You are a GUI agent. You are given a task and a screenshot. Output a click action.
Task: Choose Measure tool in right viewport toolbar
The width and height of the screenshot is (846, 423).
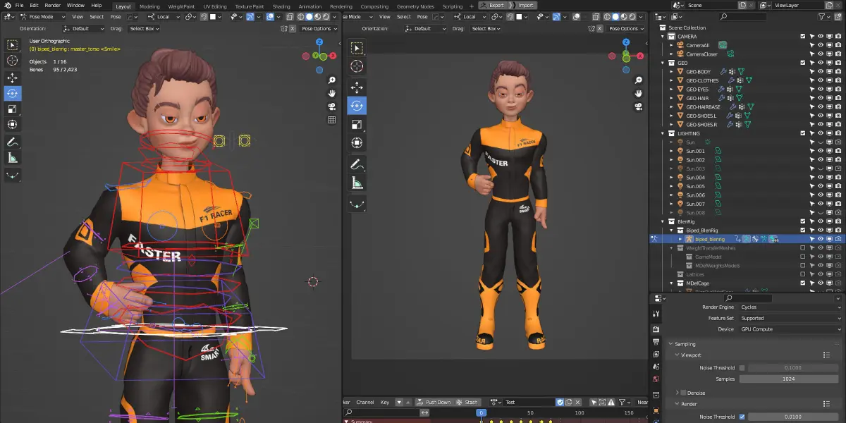(x=357, y=183)
